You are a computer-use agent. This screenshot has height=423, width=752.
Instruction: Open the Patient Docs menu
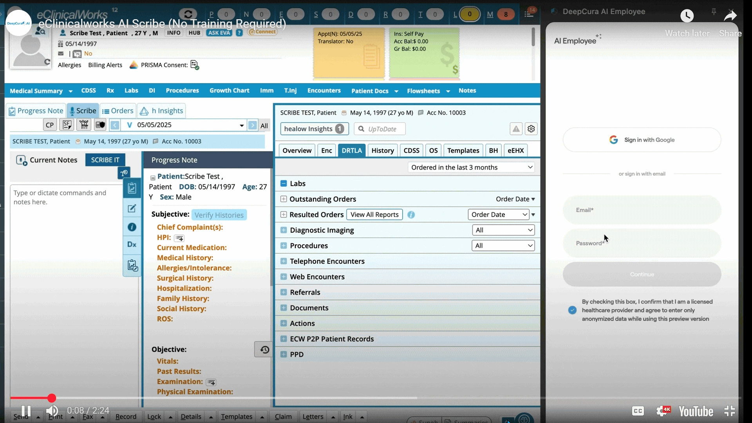click(374, 91)
